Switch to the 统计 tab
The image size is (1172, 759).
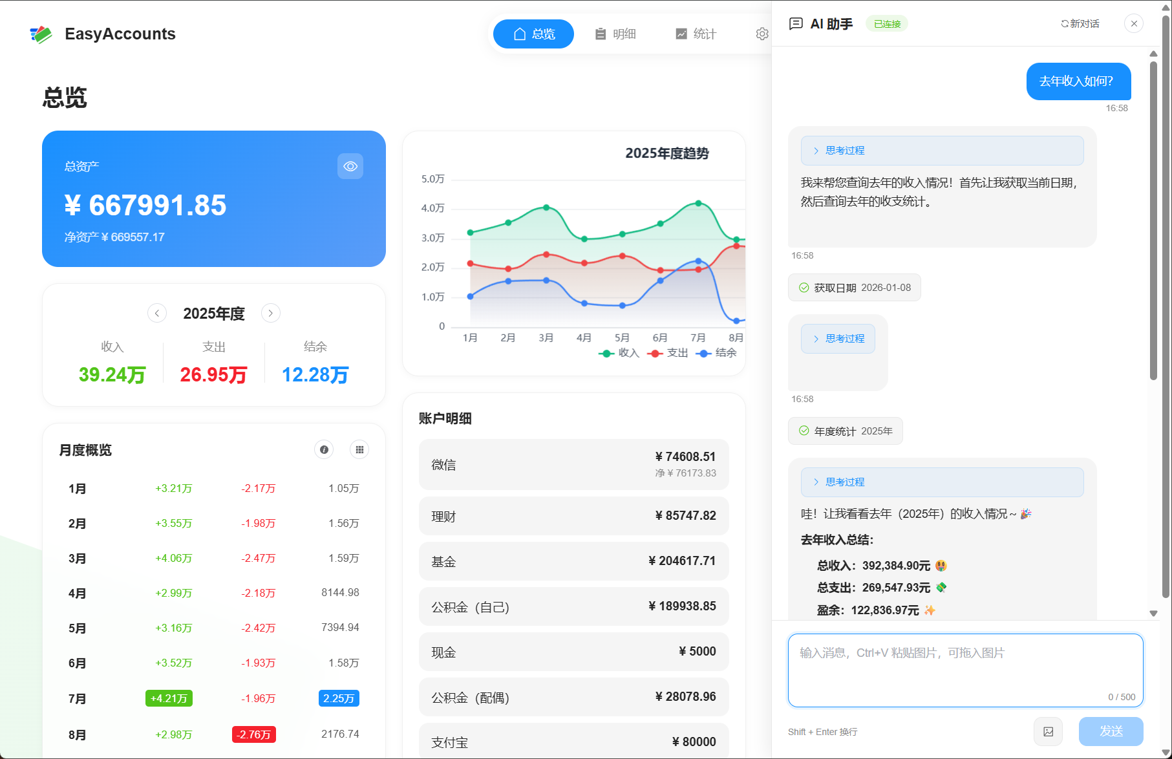[x=696, y=34]
